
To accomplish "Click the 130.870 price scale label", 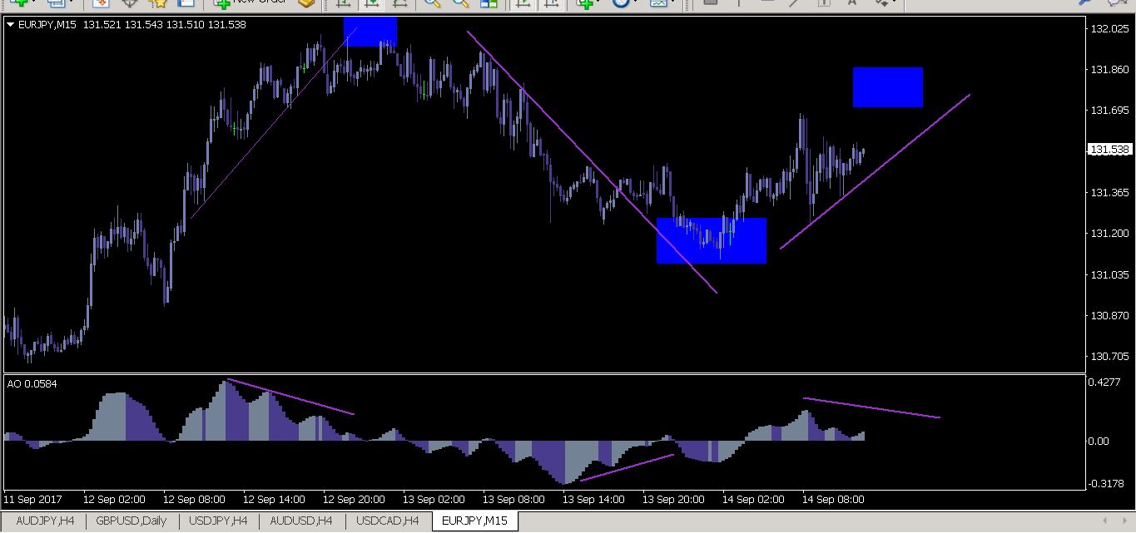I will pos(1109,316).
